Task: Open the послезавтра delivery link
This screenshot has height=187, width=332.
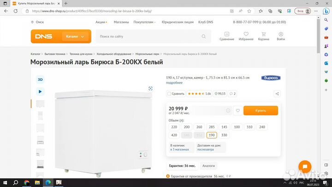Action: coord(206,150)
